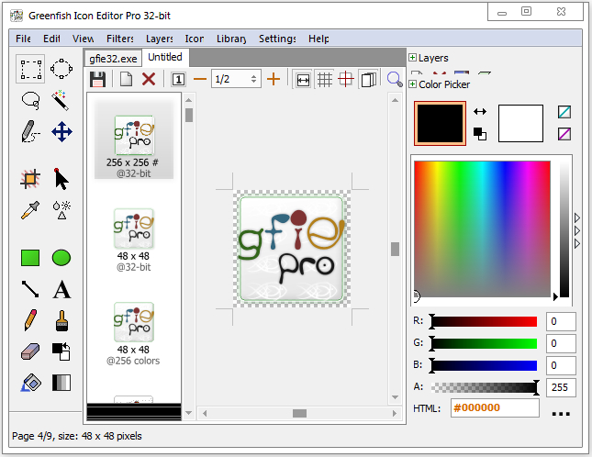Open the Filters menu

point(120,39)
